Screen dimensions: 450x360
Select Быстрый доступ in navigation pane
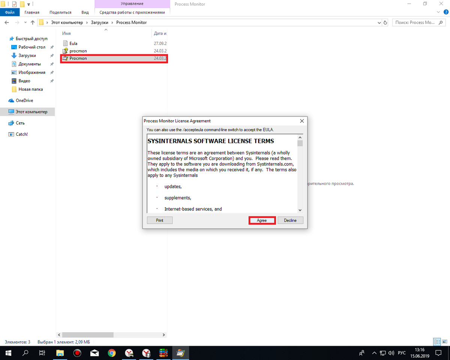(x=31, y=39)
